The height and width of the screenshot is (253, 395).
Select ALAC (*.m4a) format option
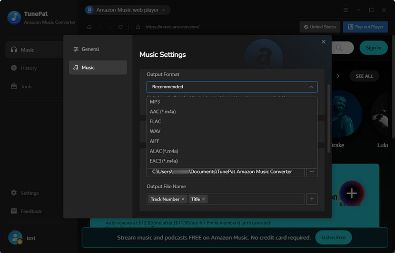click(232, 151)
